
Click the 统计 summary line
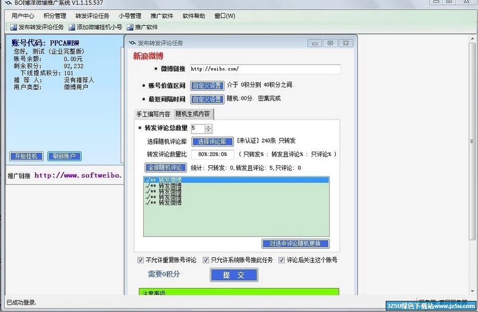coord(246,168)
